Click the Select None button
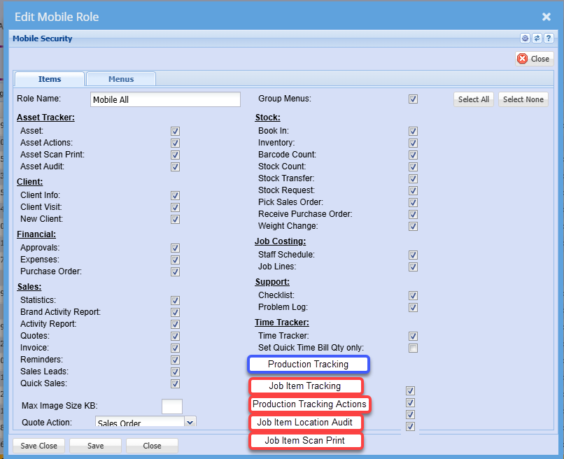Screen dimensions: 564x459 (523, 99)
